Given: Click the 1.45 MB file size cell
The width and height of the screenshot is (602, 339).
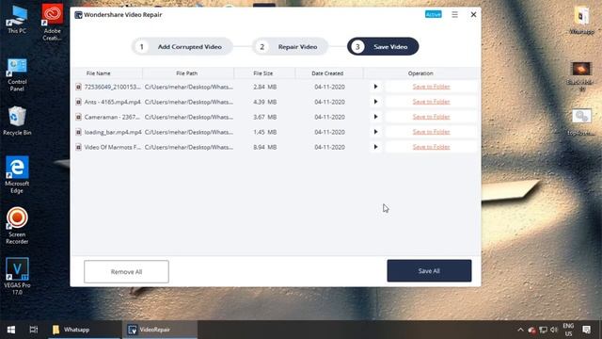Looking at the screenshot, I should [x=265, y=132].
